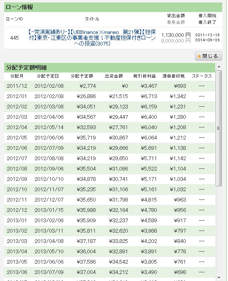Click the ¥693 withholding tax cell

(x=180, y=86)
